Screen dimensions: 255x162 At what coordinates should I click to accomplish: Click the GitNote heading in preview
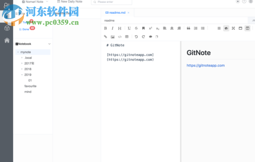click(x=198, y=53)
